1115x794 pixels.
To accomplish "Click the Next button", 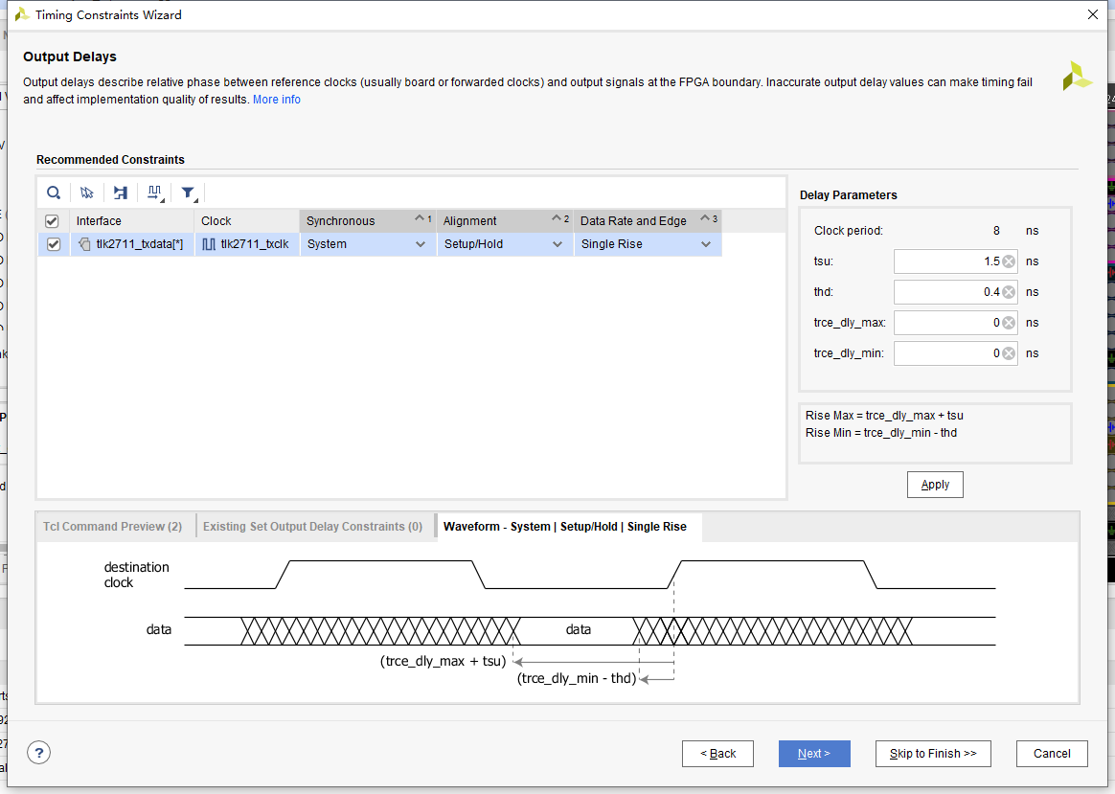I will pyautogui.click(x=813, y=754).
